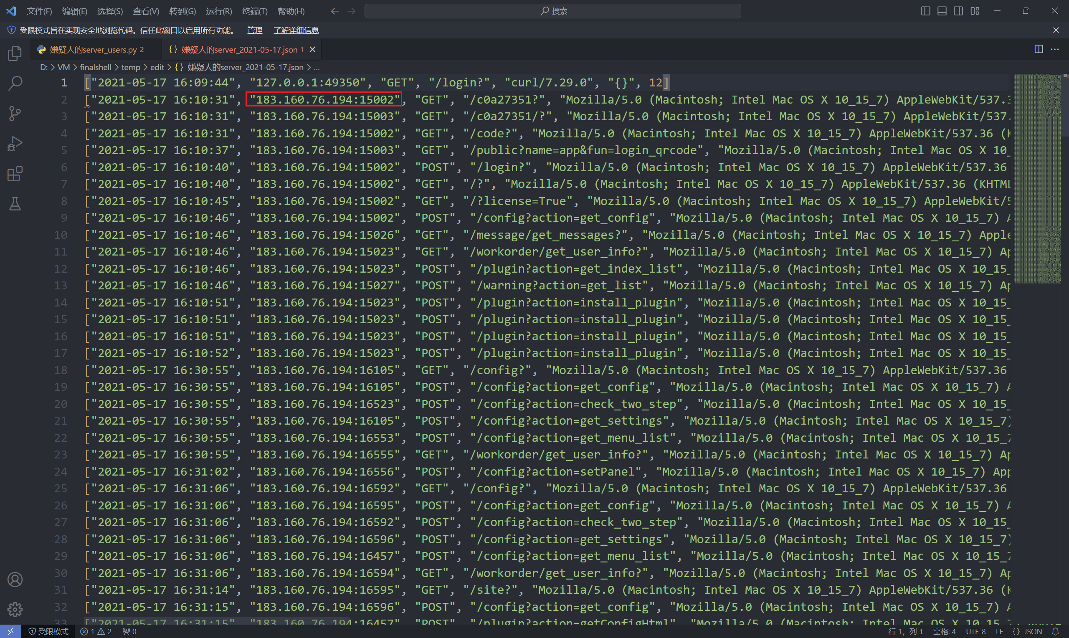
Task: Open the 转到(G) menu
Action: pyautogui.click(x=182, y=11)
